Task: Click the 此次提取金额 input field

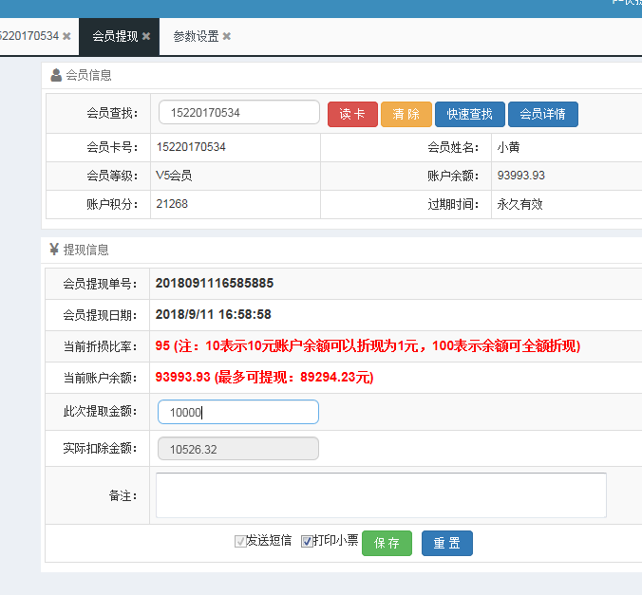Action: click(238, 412)
